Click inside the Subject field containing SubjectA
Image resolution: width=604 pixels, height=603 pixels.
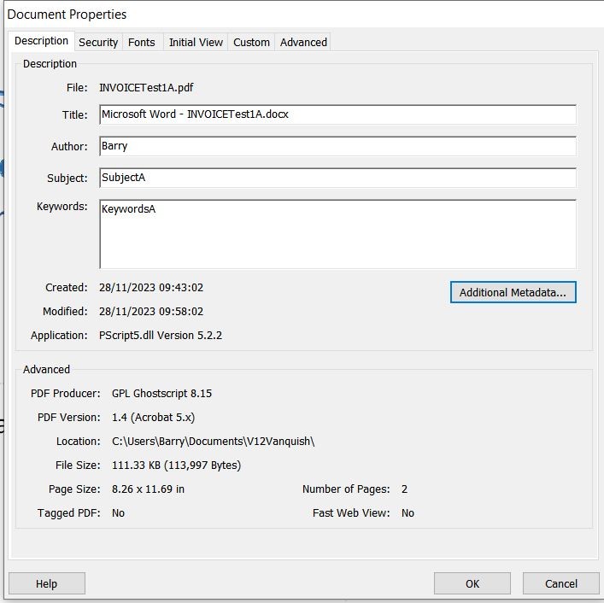(337, 178)
